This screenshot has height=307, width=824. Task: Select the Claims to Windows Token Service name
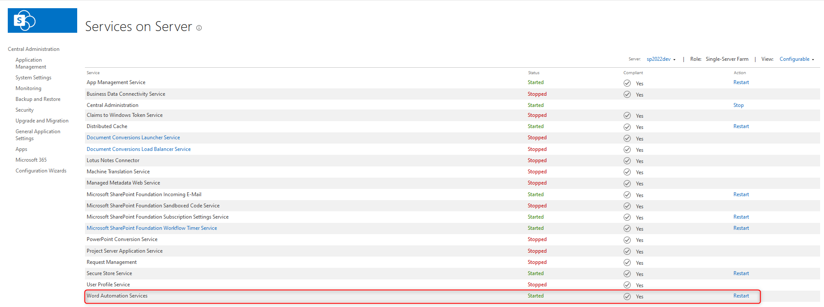125,115
